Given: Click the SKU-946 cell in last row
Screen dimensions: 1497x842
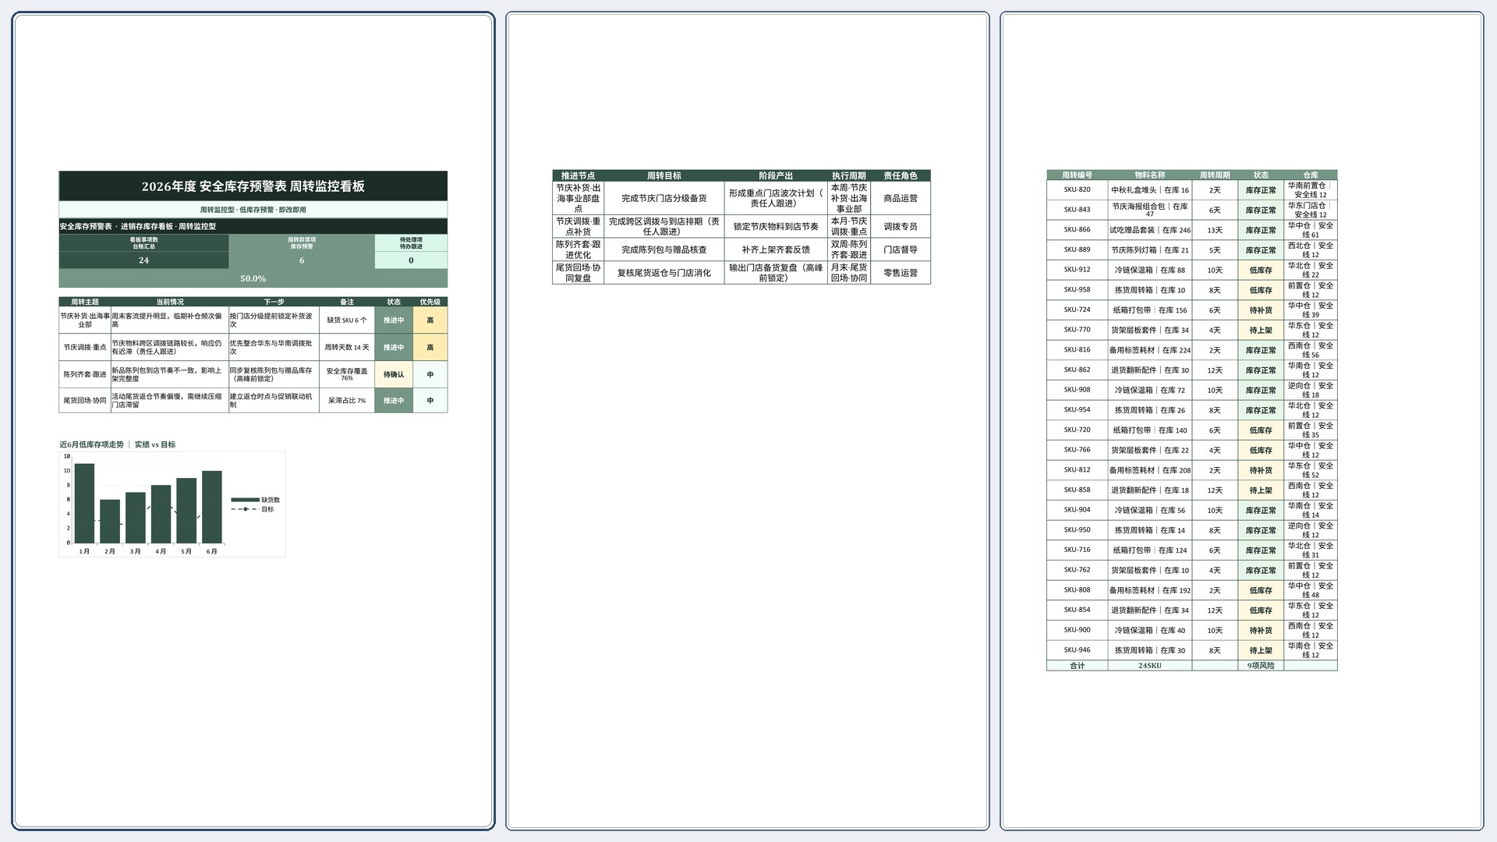Looking at the screenshot, I should pos(1077,650).
